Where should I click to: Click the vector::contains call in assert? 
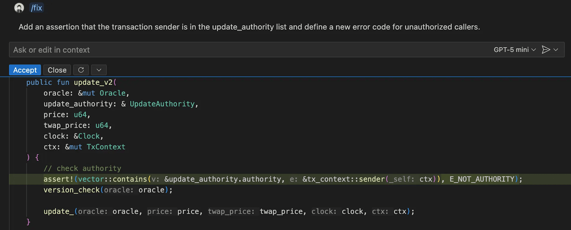(x=112, y=179)
